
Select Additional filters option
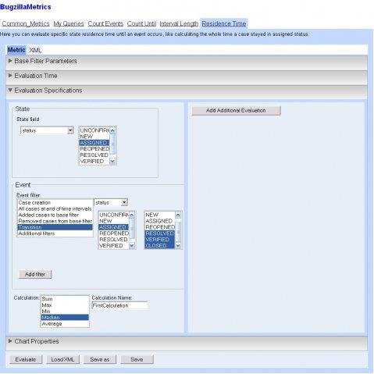55,233
